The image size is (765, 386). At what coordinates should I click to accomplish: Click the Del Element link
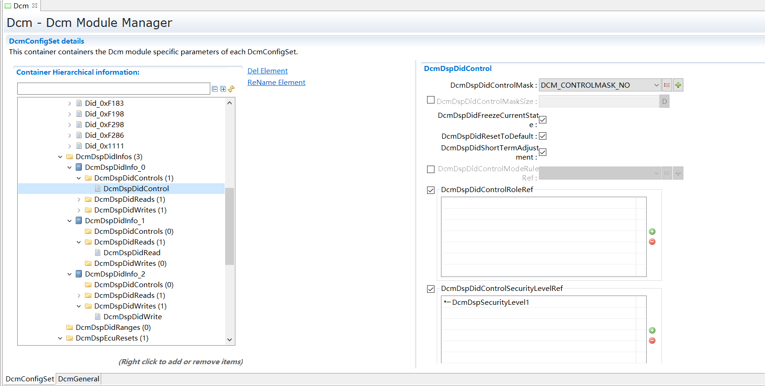pyautogui.click(x=267, y=71)
